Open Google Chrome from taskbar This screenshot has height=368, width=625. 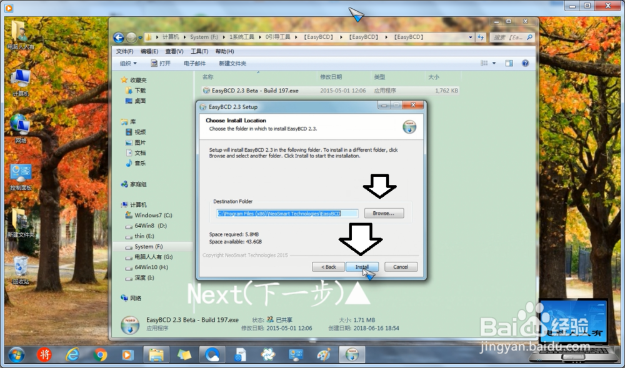coord(101,354)
